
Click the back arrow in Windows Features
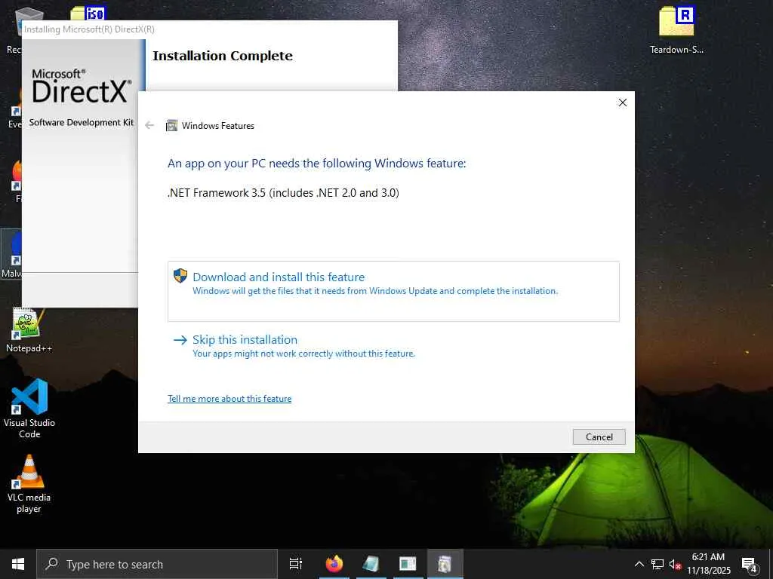tap(149, 126)
